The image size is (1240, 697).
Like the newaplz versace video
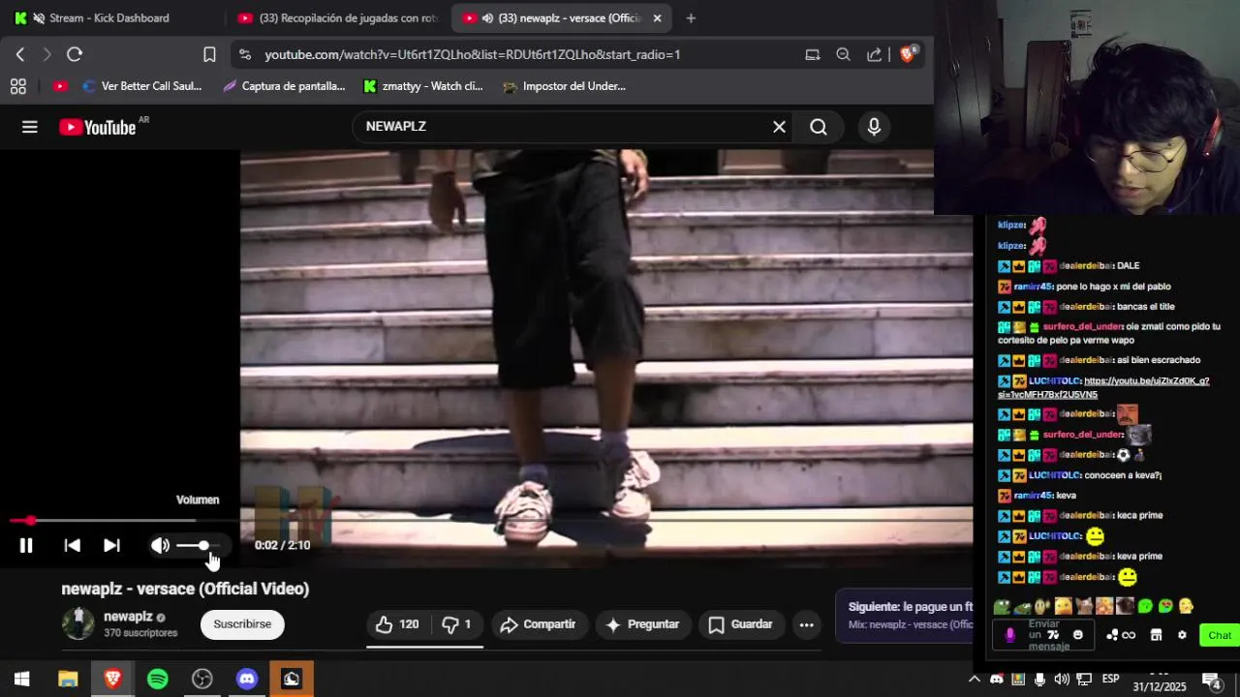pos(397,624)
